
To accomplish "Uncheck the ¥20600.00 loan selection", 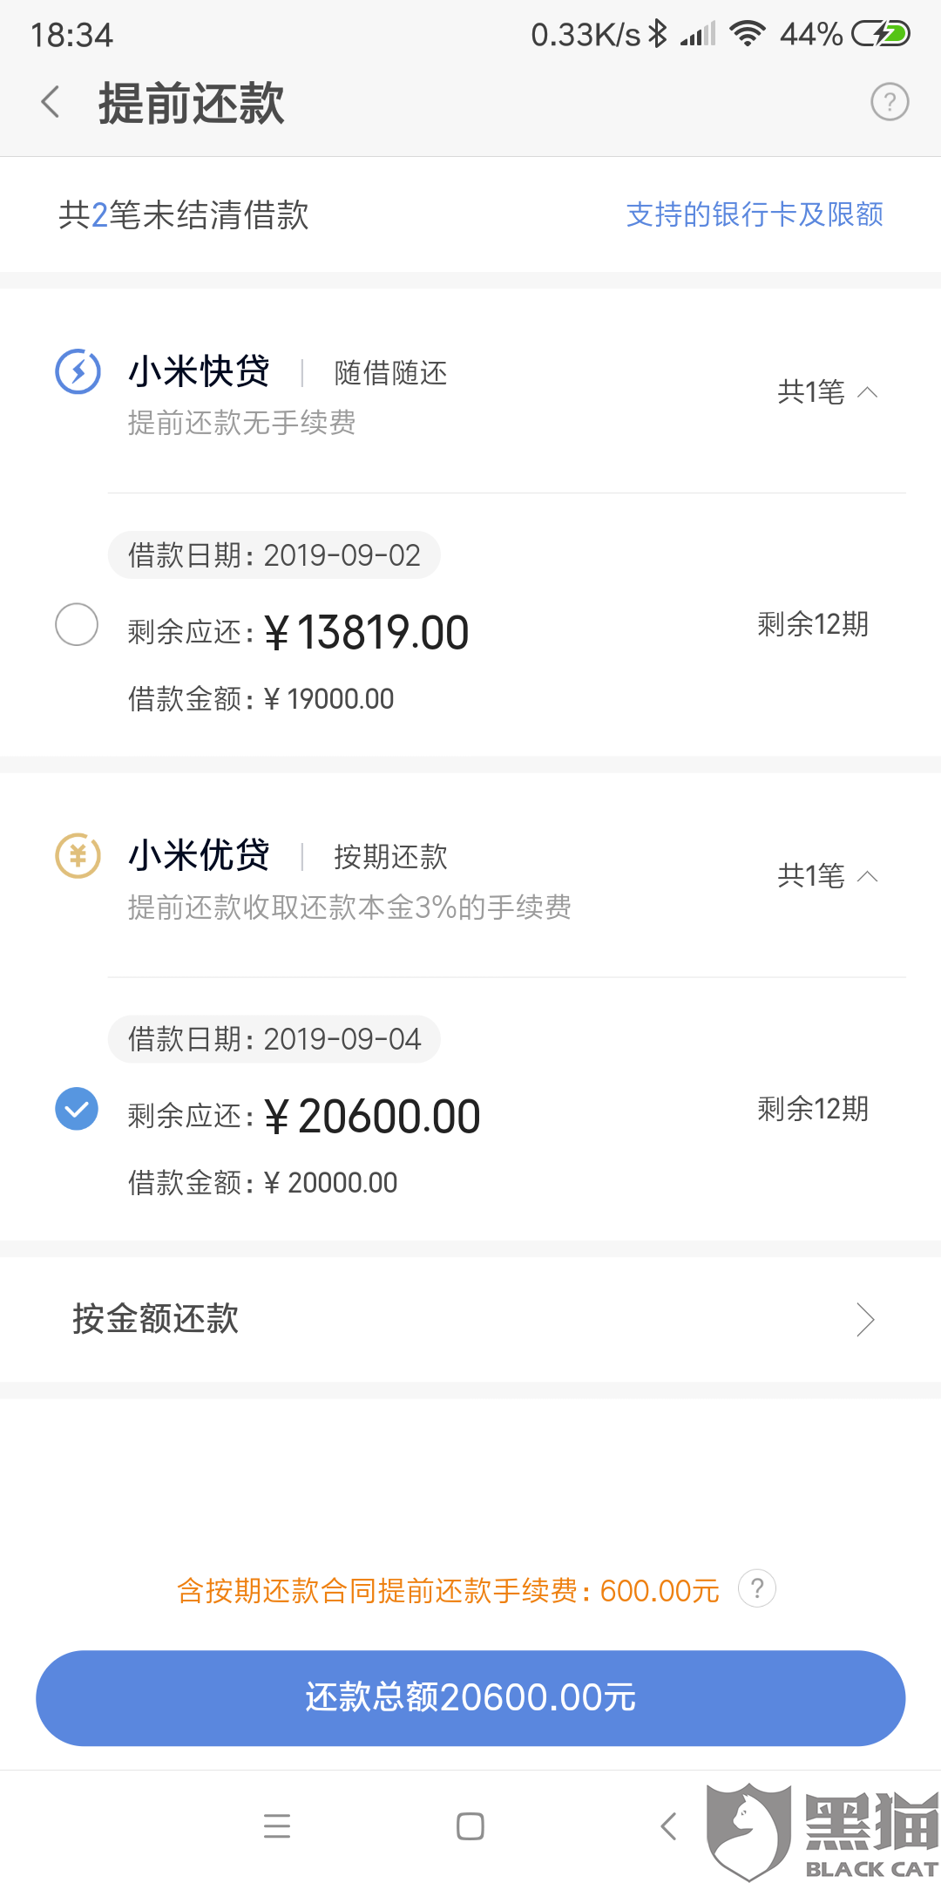I will tap(77, 1109).
